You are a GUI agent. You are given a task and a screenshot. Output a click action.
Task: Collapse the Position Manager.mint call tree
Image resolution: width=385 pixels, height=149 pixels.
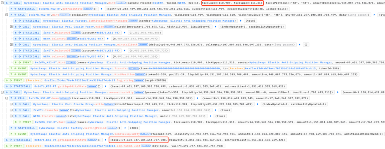point(2,3)
